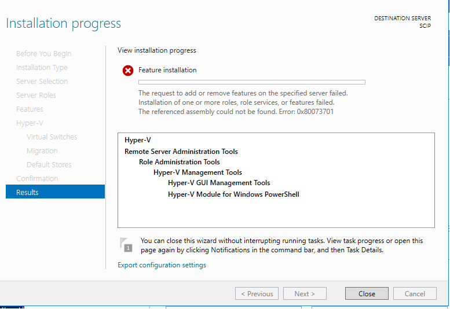Go to Server Roles step
Viewport: 450px width, 309px height.
pyautogui.click(x=36, y=95)
